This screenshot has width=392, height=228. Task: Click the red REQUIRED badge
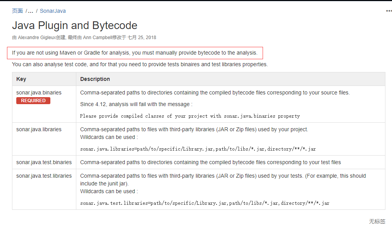(33, 100)
